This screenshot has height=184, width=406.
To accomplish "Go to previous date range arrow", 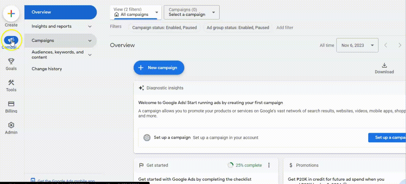I will coord(386,45).
